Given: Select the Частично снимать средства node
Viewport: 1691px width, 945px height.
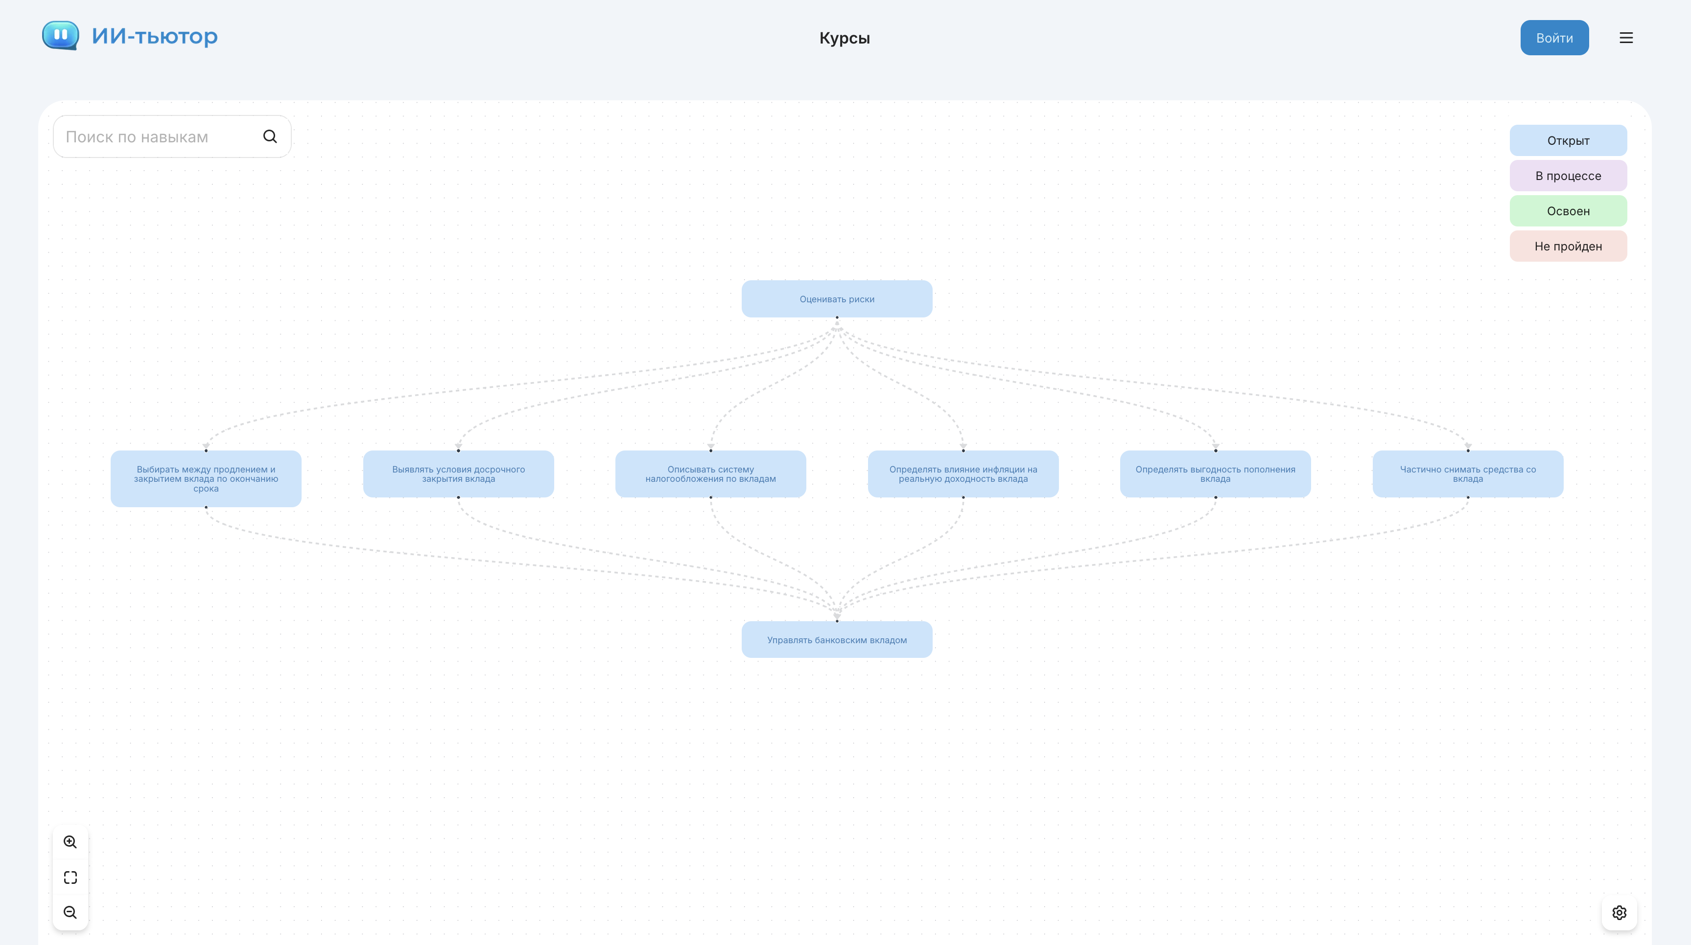Looking at the screenshot, I should tap(1467, 474).
